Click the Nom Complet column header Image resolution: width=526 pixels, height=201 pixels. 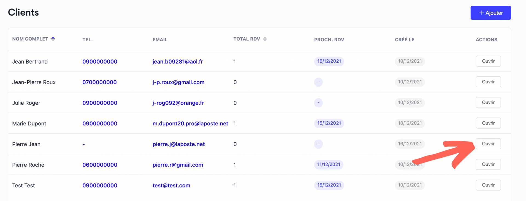click(30, 39)
